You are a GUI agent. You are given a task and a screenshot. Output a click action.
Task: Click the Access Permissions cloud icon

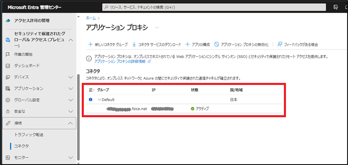[8, 20]
